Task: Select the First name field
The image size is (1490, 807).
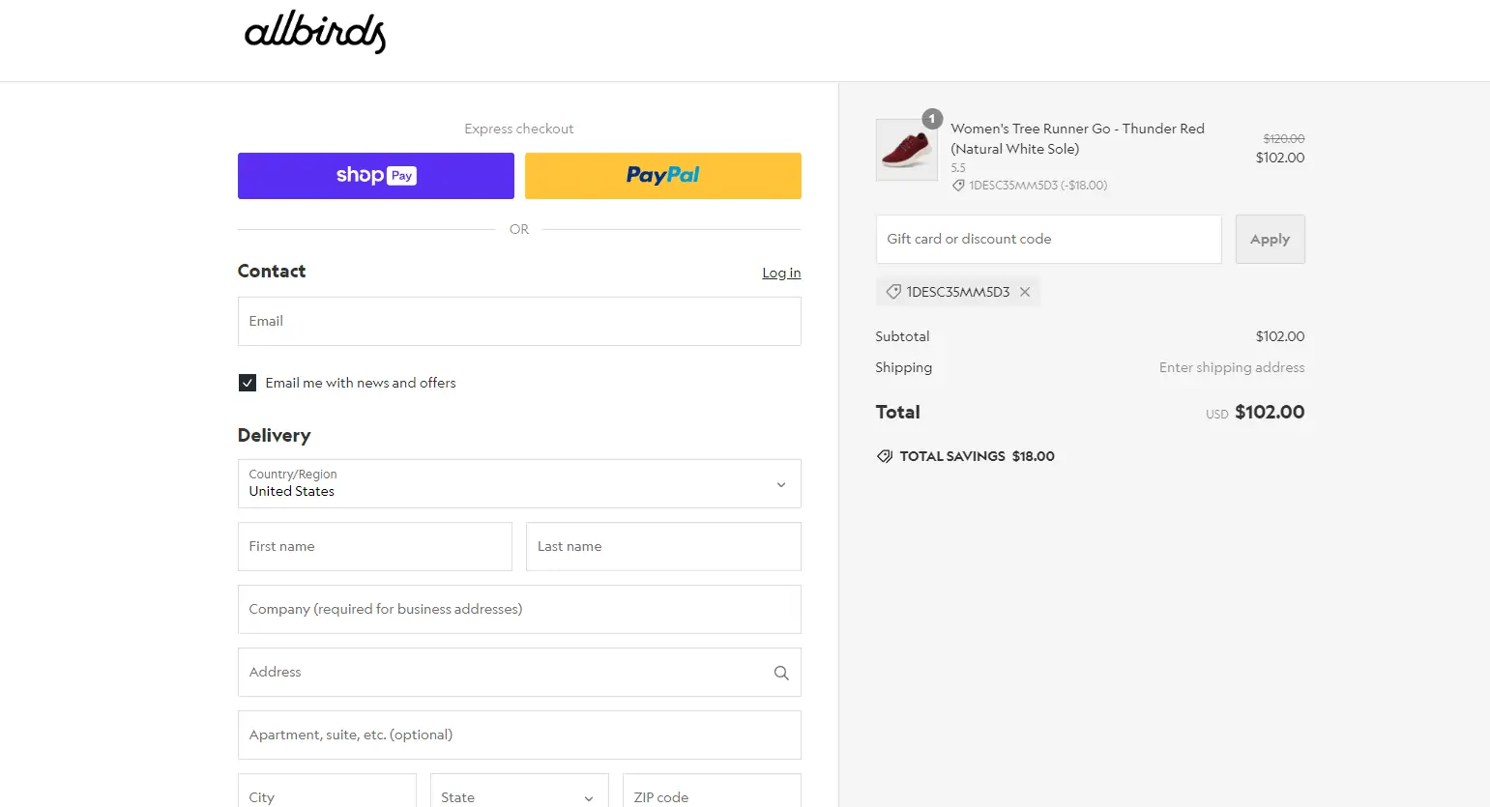Action: tap(375, 546)
